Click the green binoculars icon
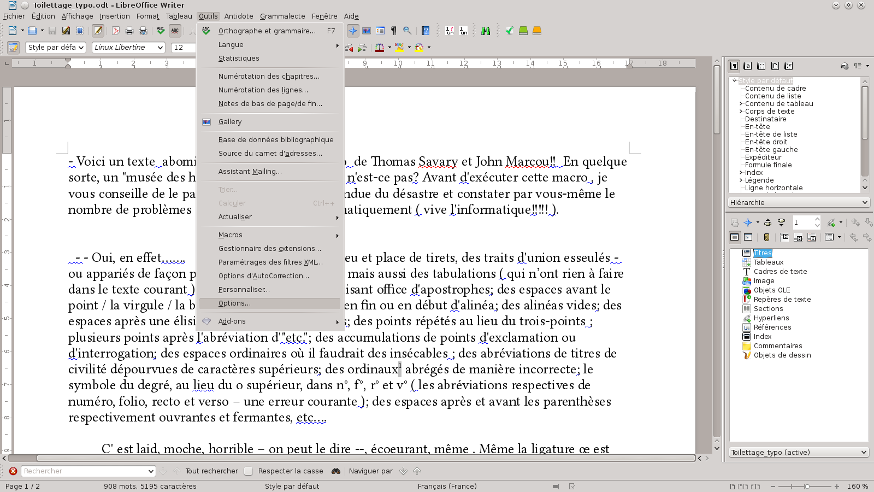 [x=486, y=31]
